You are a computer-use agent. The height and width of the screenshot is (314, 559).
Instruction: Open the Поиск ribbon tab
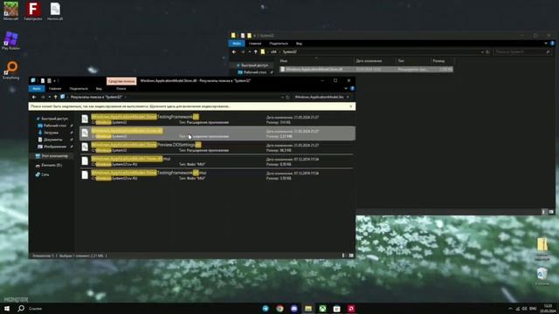click(x=121, y=89)
